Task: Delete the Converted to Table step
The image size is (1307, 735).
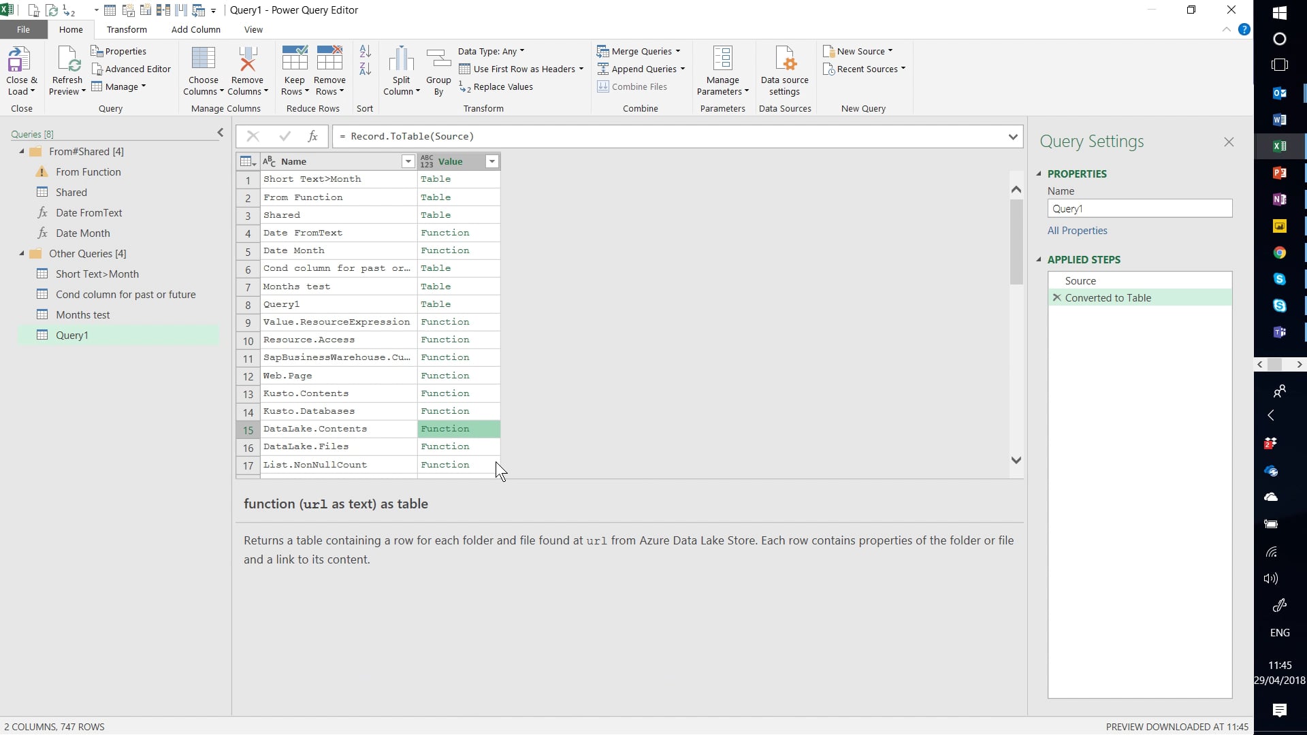Action: (1056, 297)
